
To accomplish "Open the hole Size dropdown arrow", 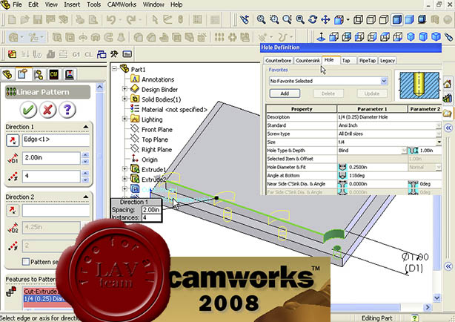I will 439,142.
